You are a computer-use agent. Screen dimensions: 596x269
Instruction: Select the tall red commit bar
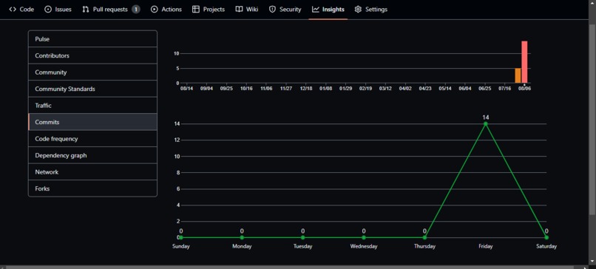click(524, 62)
